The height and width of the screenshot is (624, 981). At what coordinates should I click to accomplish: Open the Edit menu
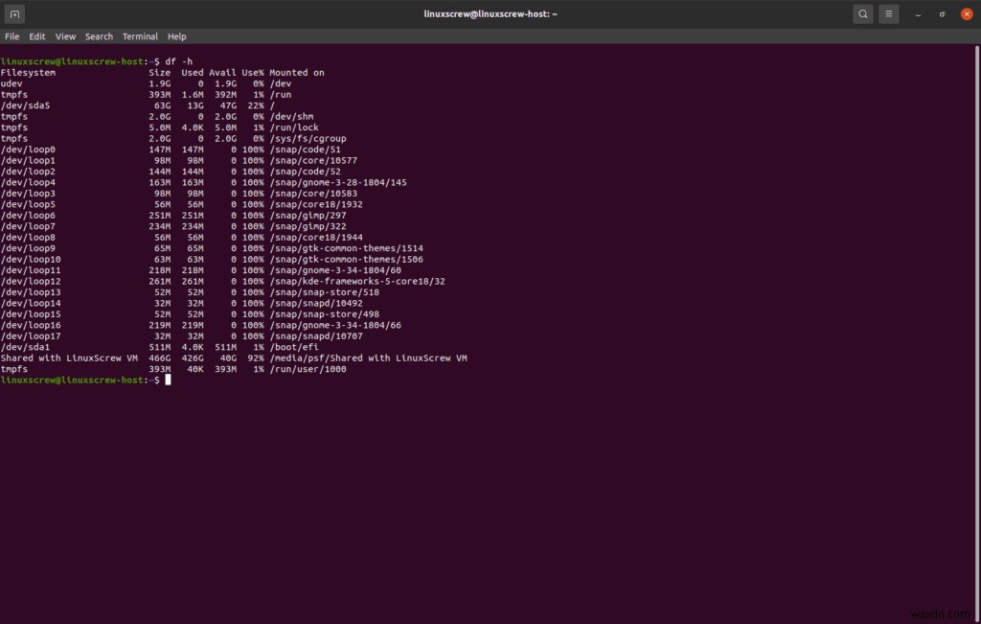coord(36,35)
